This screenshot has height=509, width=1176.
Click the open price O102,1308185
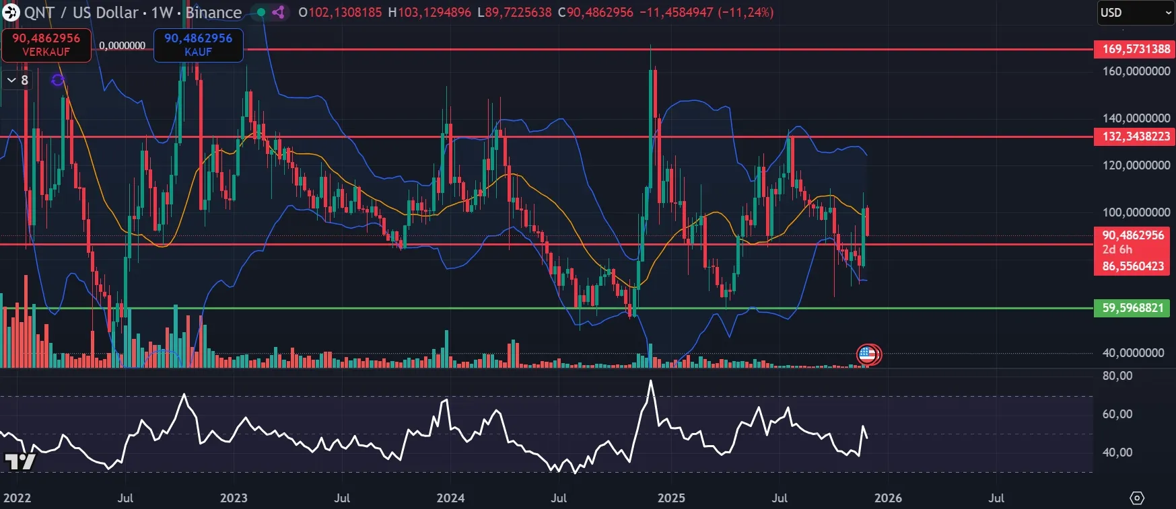340,12
